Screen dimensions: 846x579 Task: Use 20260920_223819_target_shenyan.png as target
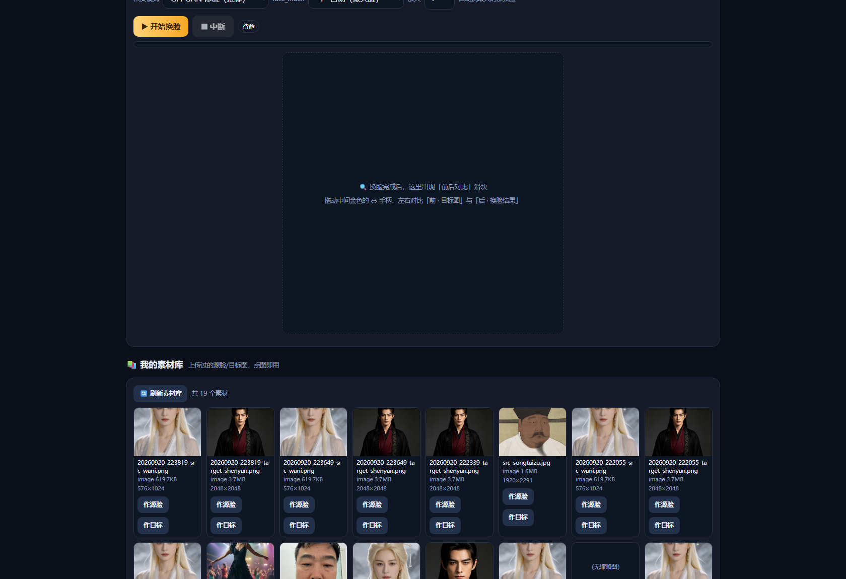click(226, 526)
